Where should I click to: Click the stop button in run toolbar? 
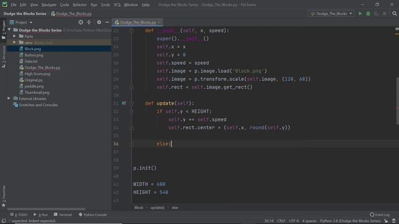(384, 14)
